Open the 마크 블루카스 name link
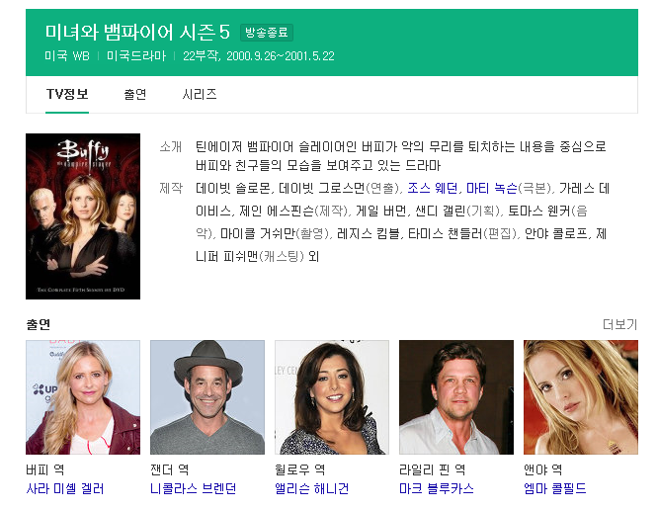This screenshot has width=658, height=510. (x=437, y=488)
